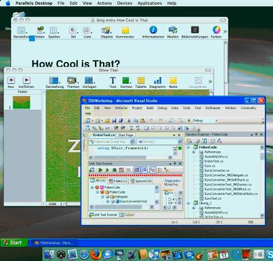Start slideshow with Vorführen play icon
This screenshot has width=273, height=261.
tap(27, 80)
